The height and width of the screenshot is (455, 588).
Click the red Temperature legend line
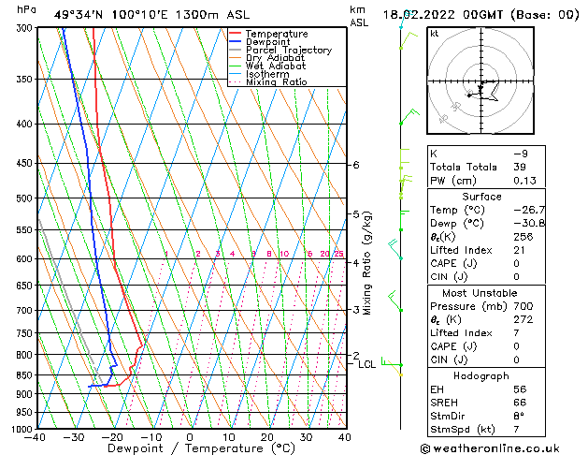(x=235, y=33)
